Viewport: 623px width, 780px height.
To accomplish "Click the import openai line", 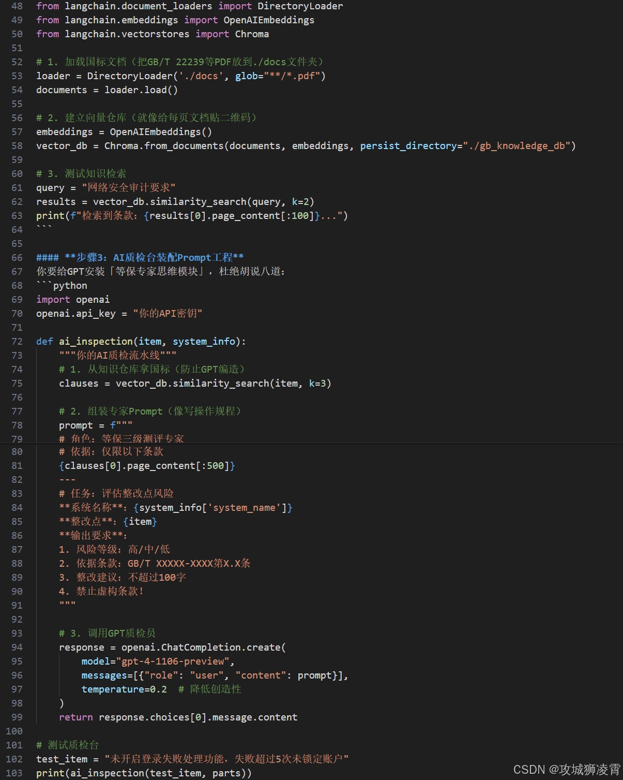I will click(73, 300).
